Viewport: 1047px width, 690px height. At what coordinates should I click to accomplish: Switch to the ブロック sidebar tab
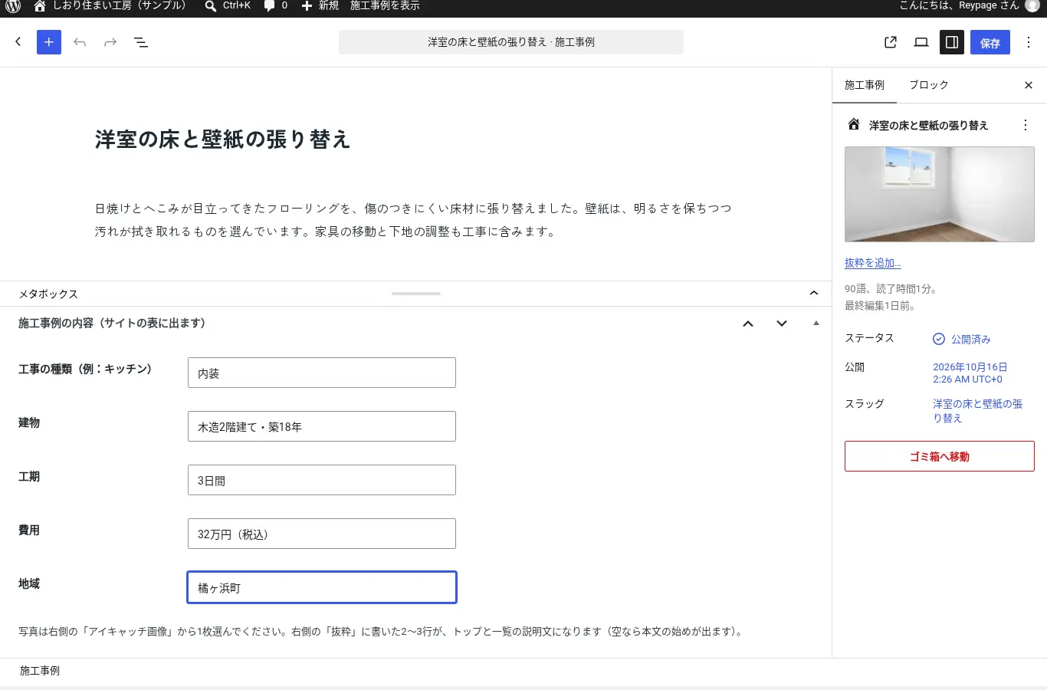coord(929,85)
